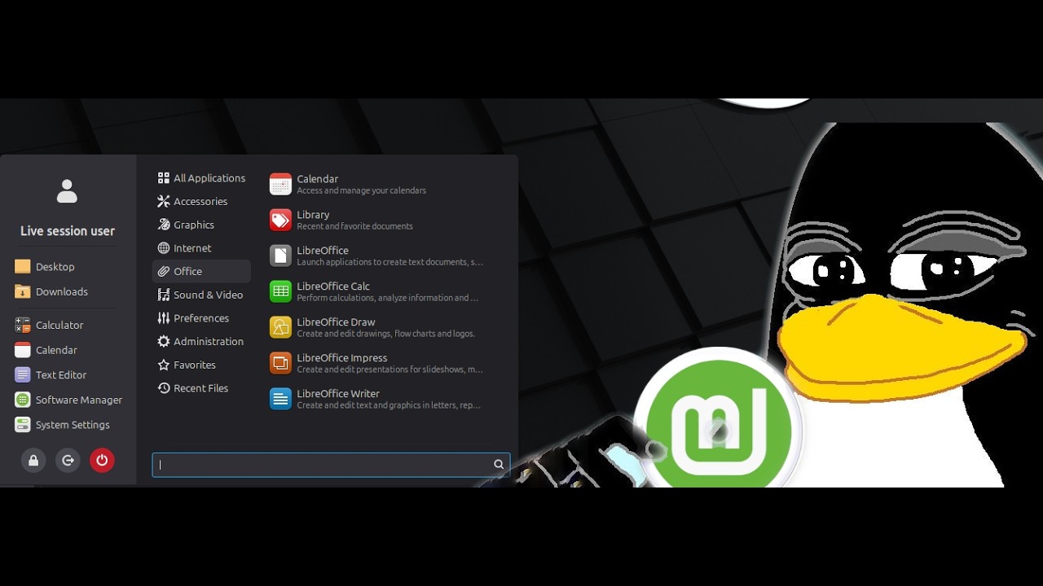Click the log out button
1043x586 pixels.
pyautogui.click(x=68, y=461)
